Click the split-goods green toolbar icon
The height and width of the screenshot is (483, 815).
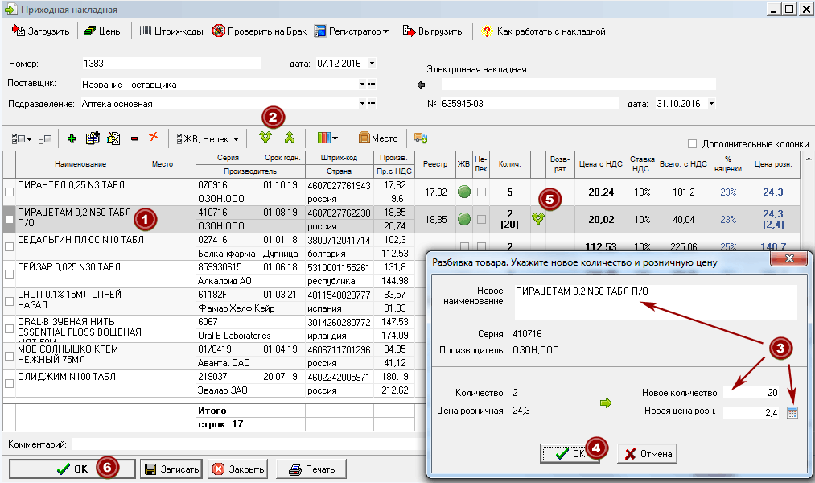[x=265, y=138]
